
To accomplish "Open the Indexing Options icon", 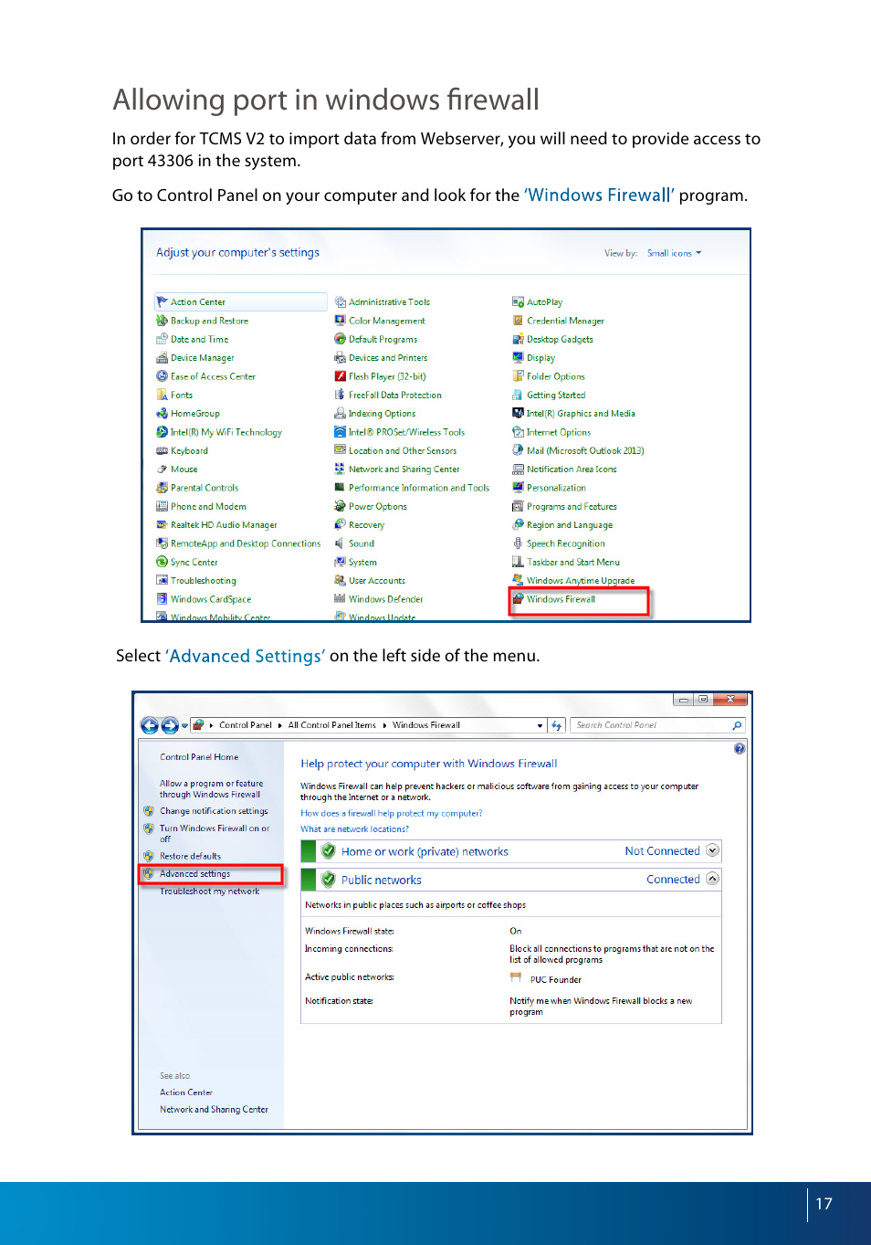I will point(340,414).
